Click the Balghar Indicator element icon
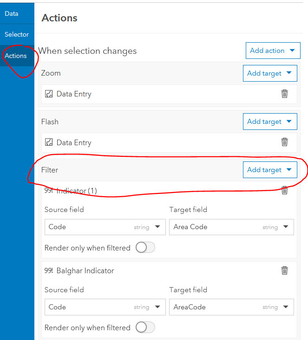 click(x=48, y=270)
